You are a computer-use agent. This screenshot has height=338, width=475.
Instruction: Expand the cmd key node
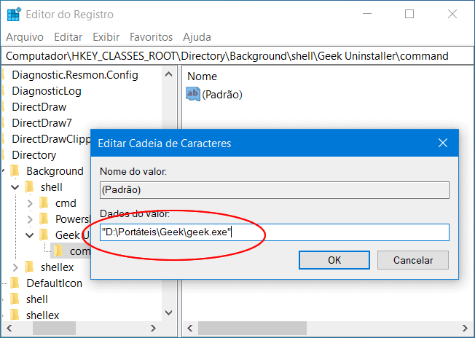tap(30, 203)
